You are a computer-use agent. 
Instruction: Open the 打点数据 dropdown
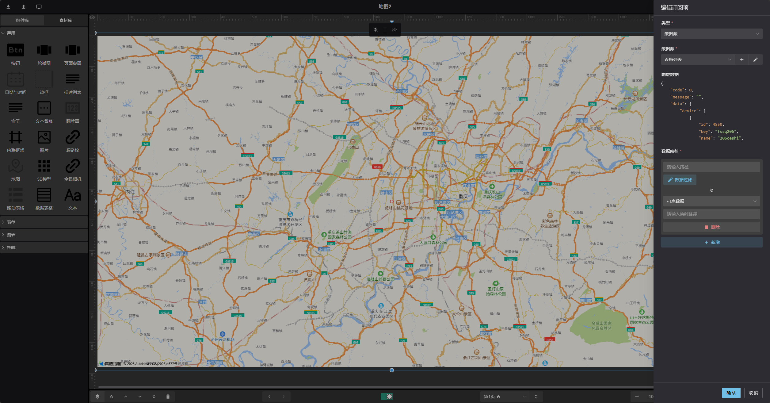point(711,201)
